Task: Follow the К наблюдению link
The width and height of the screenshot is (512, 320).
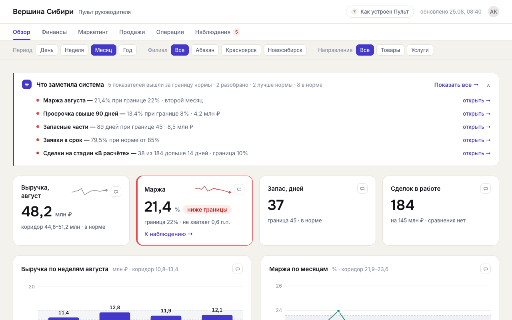Action: [168, 234]
